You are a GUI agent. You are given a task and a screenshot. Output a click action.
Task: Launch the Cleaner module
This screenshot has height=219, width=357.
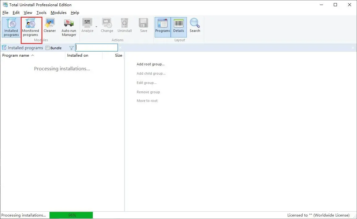(x=49, y=25)
